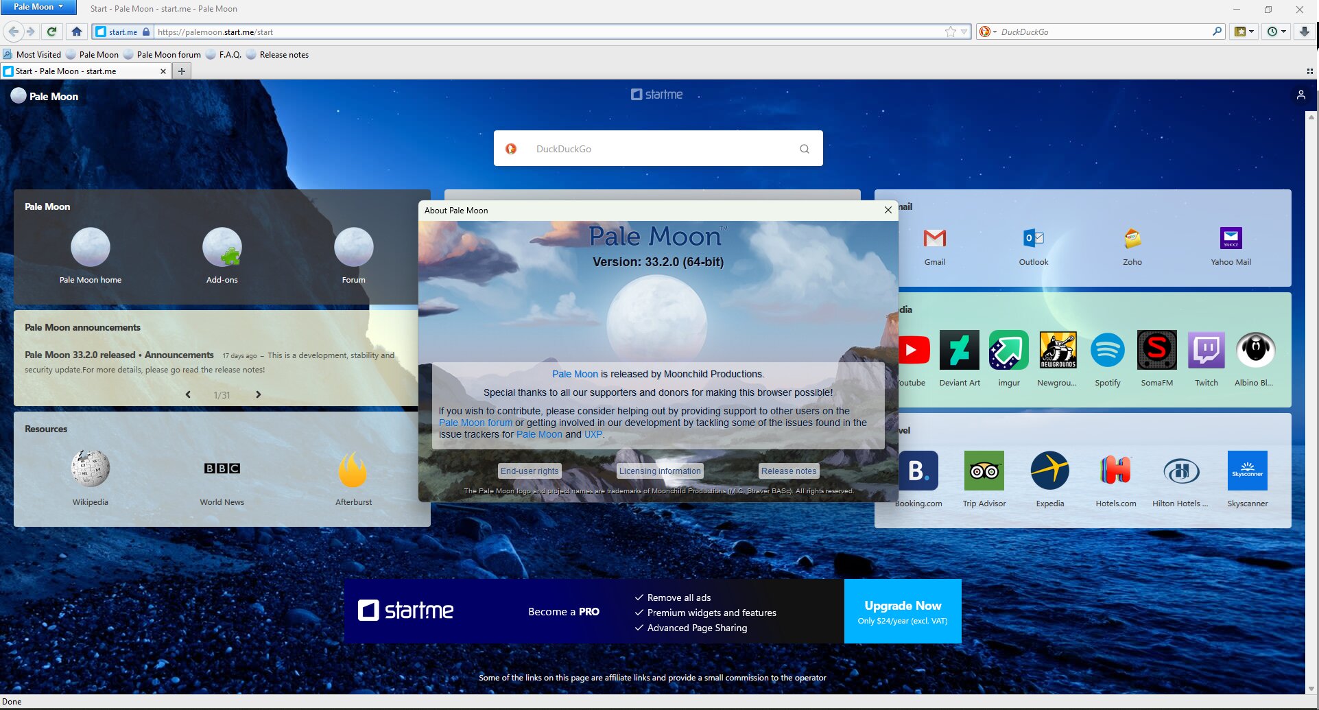1319x710 pixels.
Task: Open the Pale Moon forum link in dialog
Action: (475, 423)
